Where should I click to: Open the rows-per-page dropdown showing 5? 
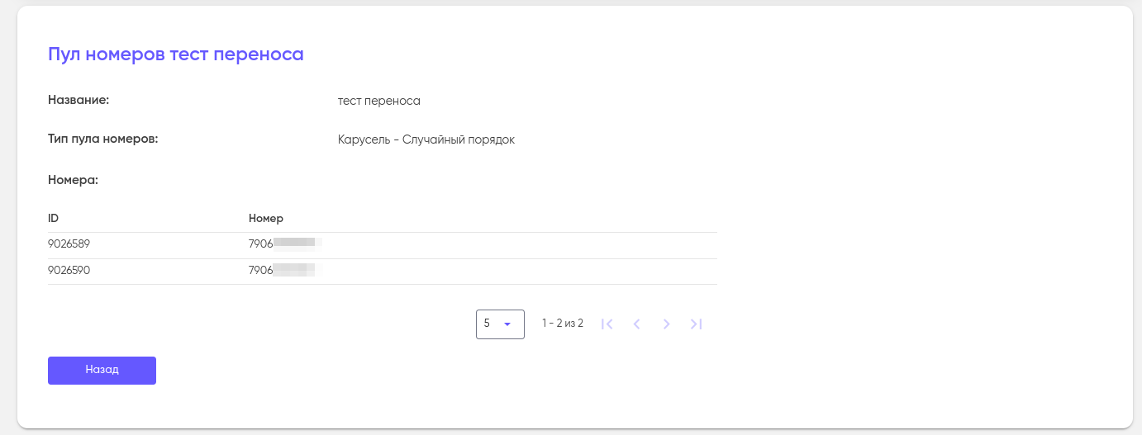point(500,324)
